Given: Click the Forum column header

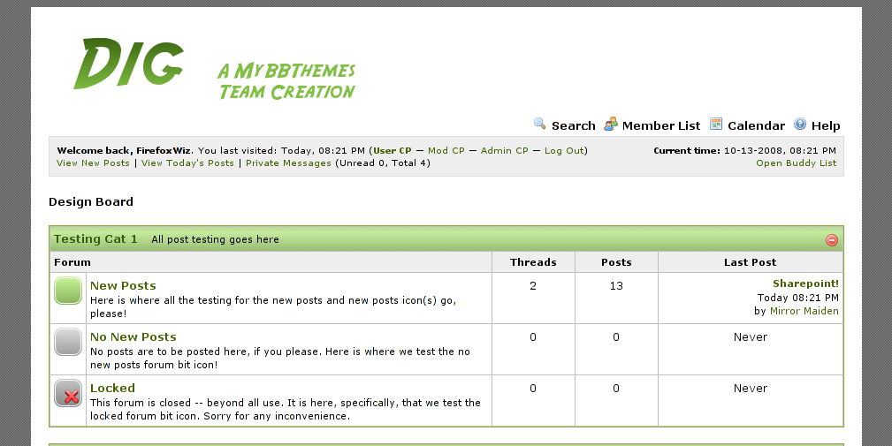Looking at the screenshot, I should [x=72, y=262].
